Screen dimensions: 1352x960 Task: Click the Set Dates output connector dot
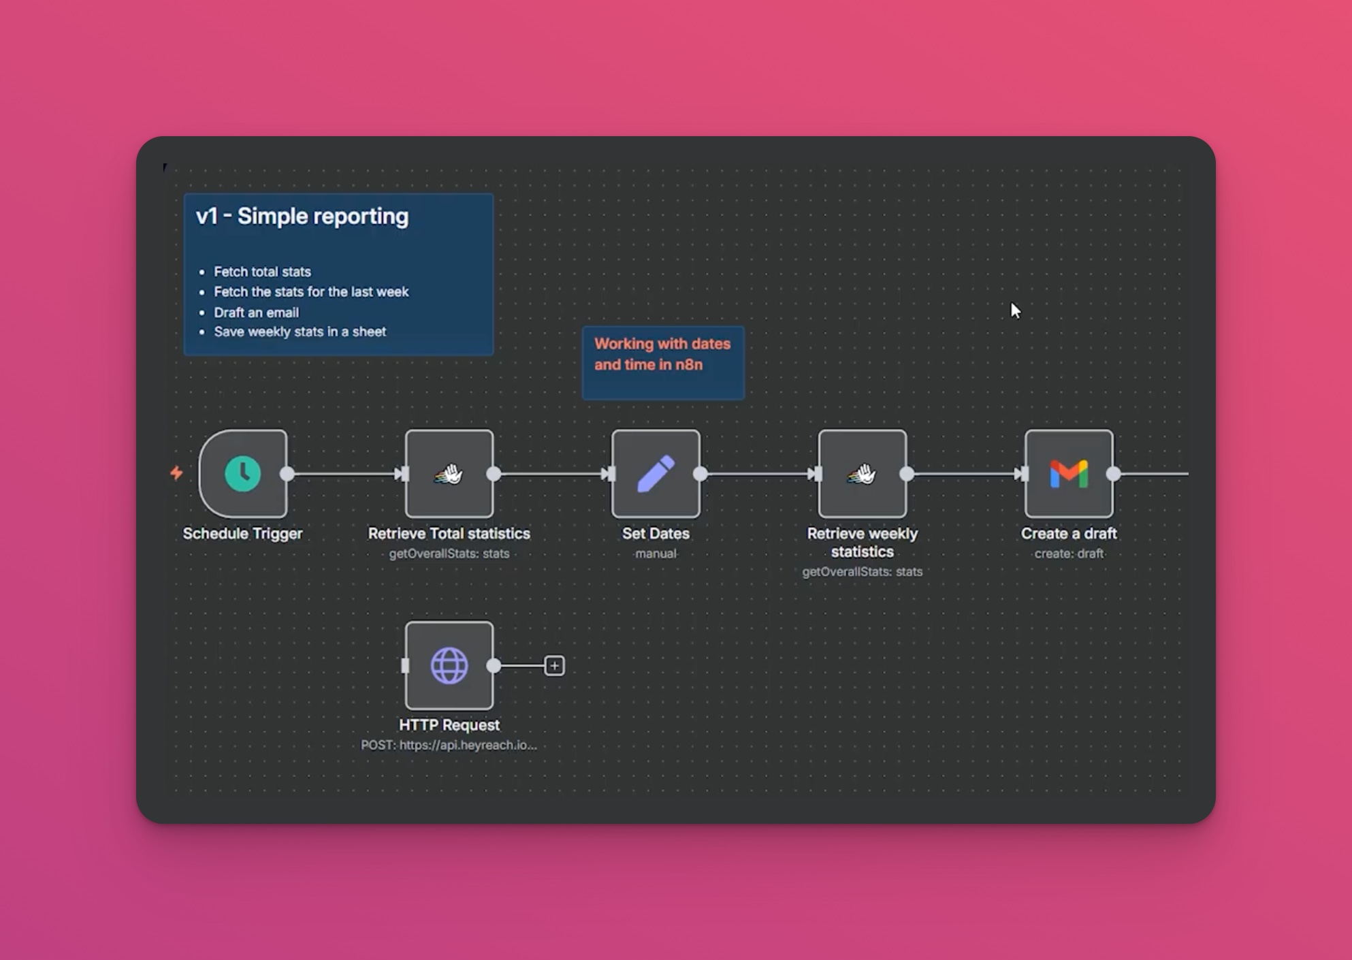[x=701, y=474]
